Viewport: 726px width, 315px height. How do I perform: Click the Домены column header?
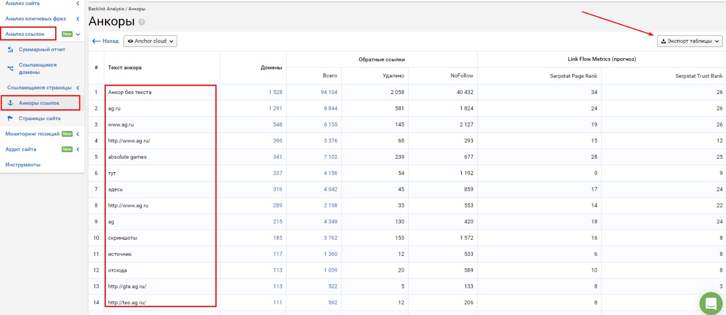coord(271,67)
